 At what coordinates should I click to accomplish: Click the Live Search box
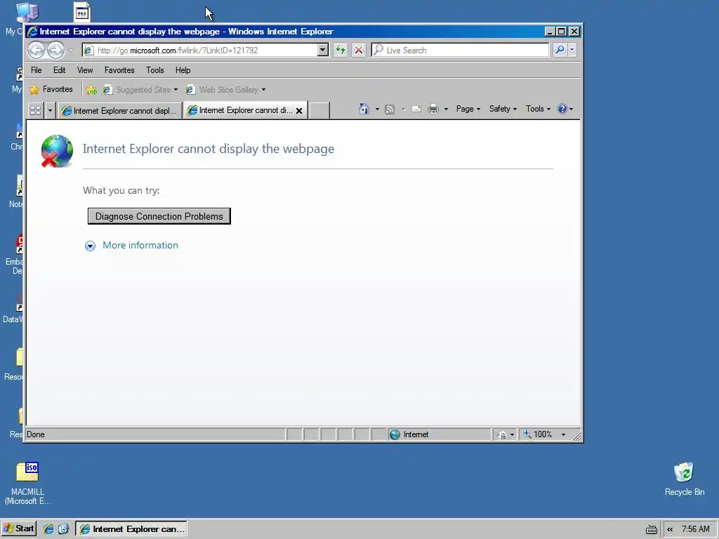(460, 50)
